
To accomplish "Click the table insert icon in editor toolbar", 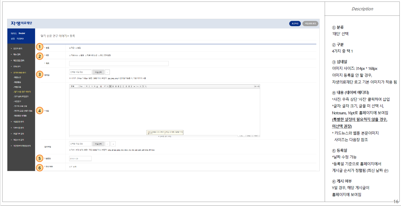I will (x=143, y=86).
